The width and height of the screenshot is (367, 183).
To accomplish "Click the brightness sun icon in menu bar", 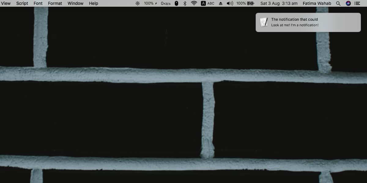I will pyautogui.click(x=138, y=3).
